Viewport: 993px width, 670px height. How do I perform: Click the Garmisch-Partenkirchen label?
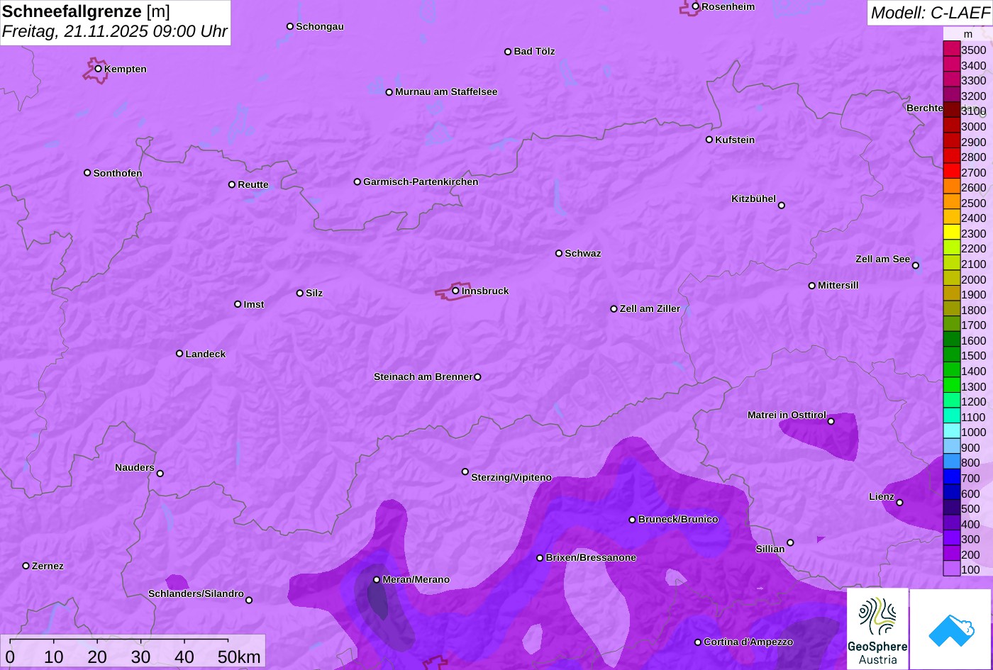click(x=421, y=182)
